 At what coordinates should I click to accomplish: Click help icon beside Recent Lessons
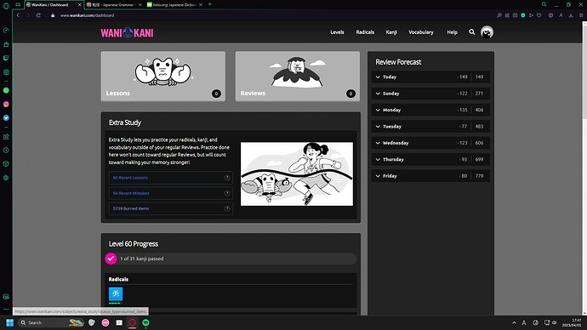(x=227, y=178)
